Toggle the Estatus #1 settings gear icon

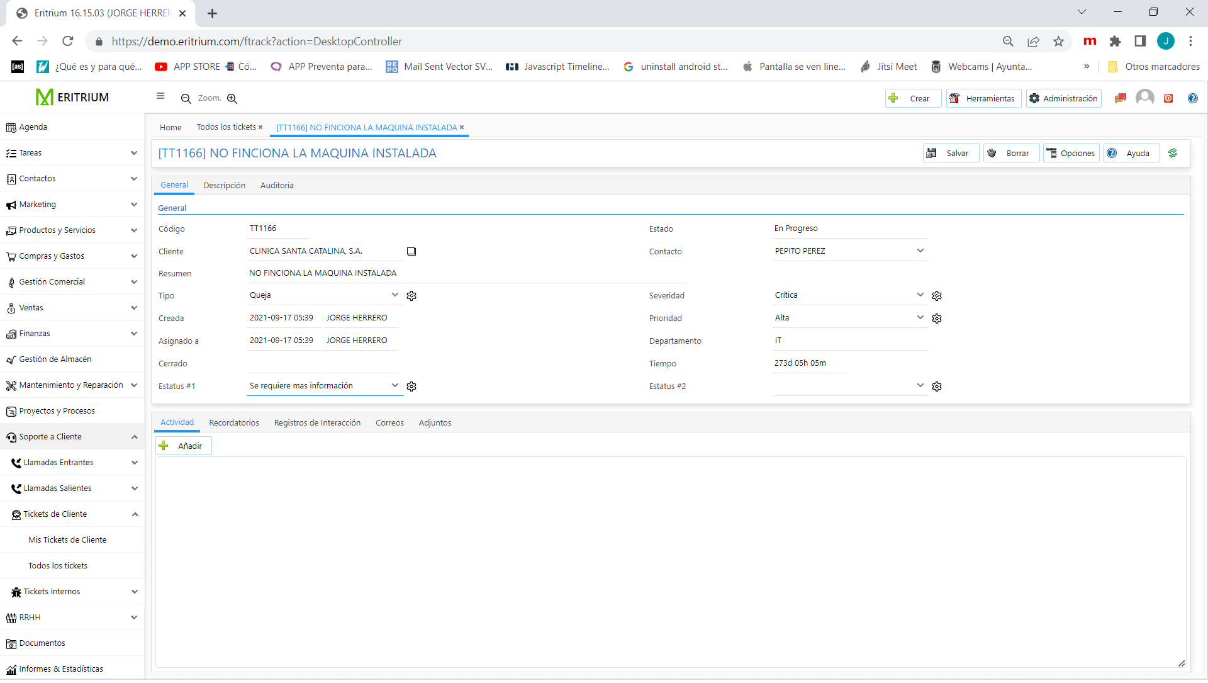(411, 385)
